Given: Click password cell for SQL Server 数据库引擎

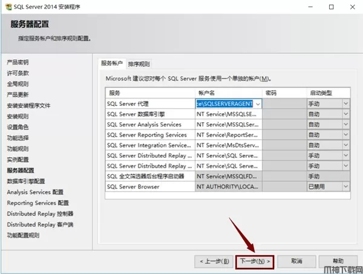Looking at the screenshot, I should [285, 114].
